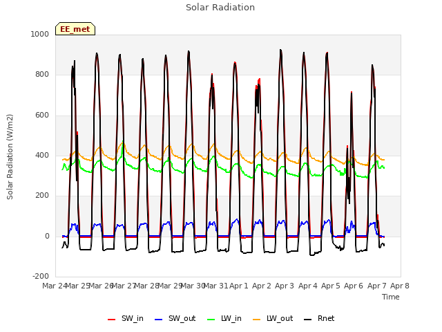
Task: Click the Apr 5 x-axis tick label
Action: [x=331, y=286]
